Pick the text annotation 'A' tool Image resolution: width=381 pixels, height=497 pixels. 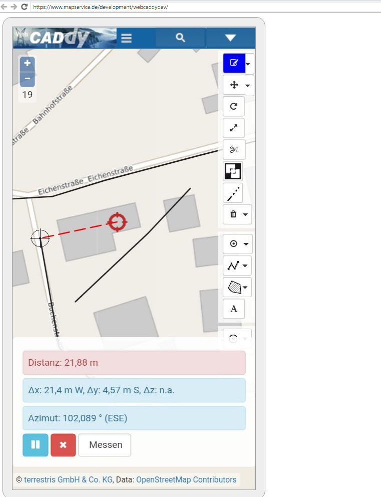pos(234,309)
